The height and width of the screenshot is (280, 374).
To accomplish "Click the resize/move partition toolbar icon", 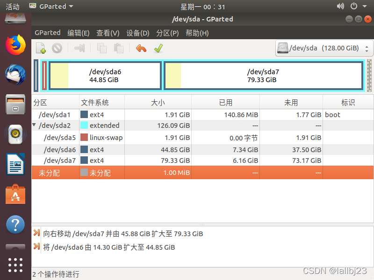I will (79, 48).
